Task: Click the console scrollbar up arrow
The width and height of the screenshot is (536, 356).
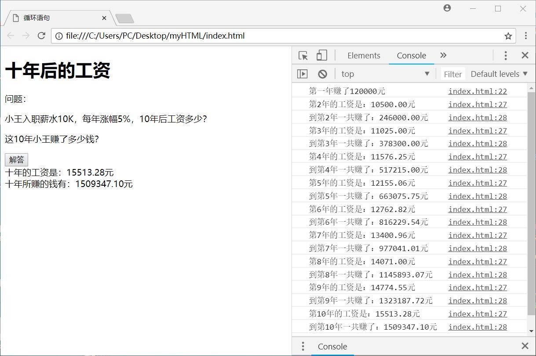Action: 532,88
